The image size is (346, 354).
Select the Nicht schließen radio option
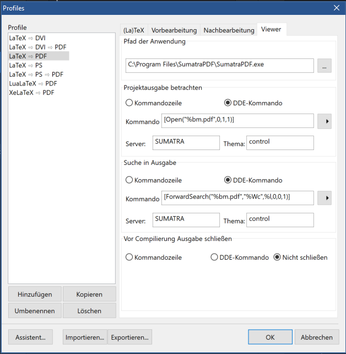[x=277, y=257]
